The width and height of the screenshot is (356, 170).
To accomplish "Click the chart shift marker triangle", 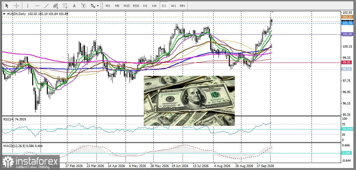I will (x=273, y=12).
